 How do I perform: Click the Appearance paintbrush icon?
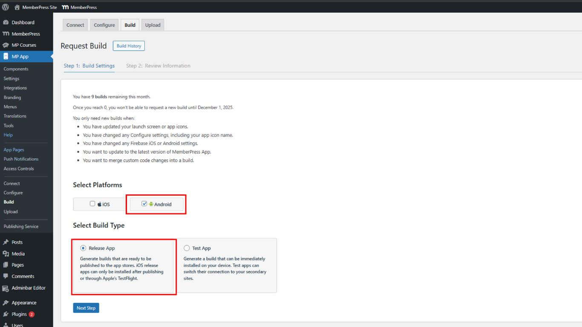6,303
